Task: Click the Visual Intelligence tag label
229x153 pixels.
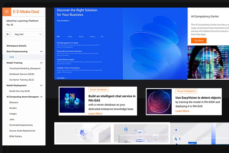Action: [x=186, y=91]
